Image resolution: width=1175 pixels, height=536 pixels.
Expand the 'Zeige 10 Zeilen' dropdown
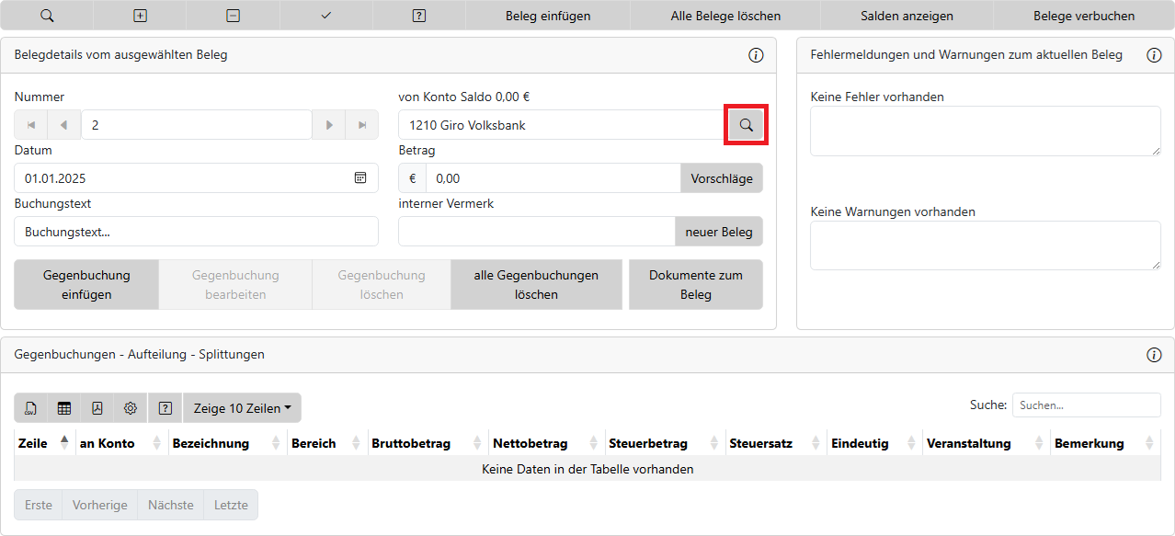[242, 408]
